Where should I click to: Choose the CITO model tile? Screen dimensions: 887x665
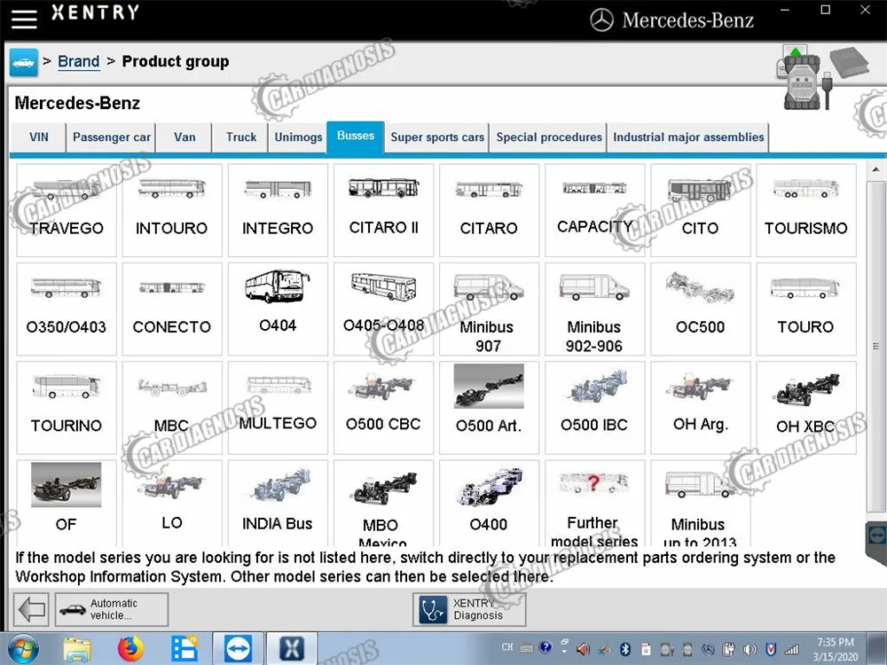(701, 210)
